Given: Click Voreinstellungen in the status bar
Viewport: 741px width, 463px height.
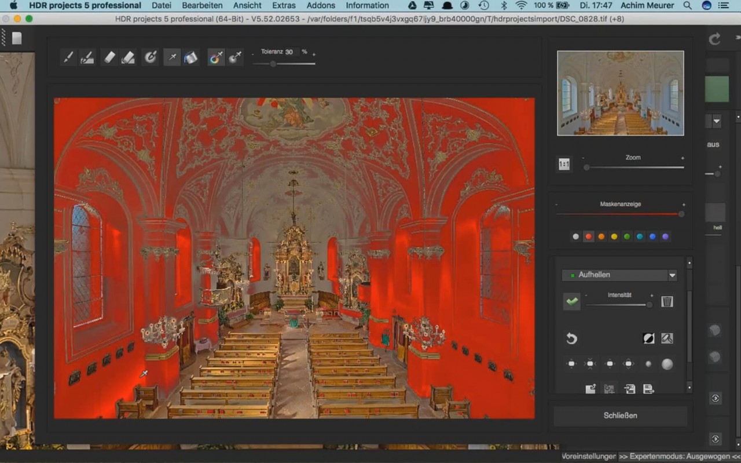Looking at the screenshot, I should [x=588, y=457].
